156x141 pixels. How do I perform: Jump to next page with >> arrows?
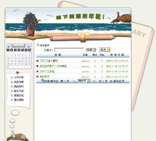tap(94, 81)
